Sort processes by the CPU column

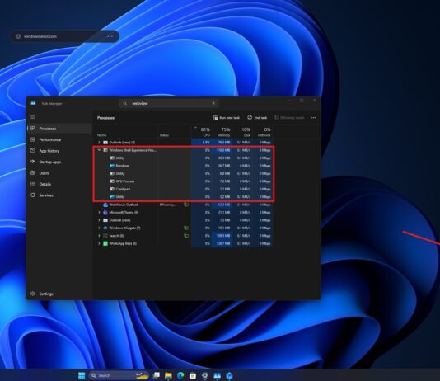click(205, 132)
